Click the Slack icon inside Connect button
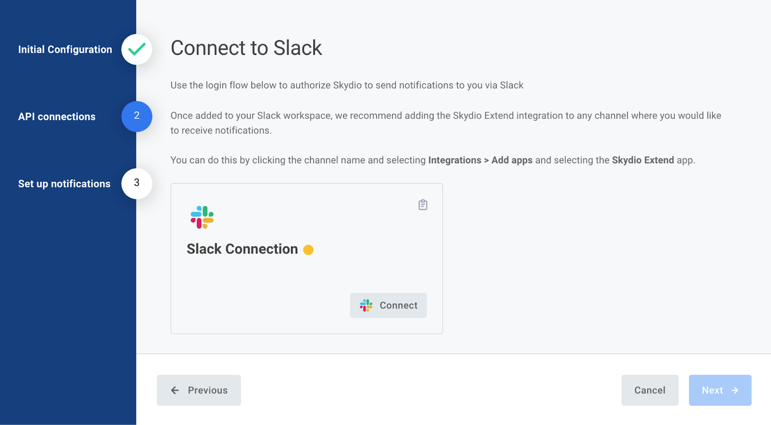The height and width of the screenshot is (425, 771). point(366,305)
